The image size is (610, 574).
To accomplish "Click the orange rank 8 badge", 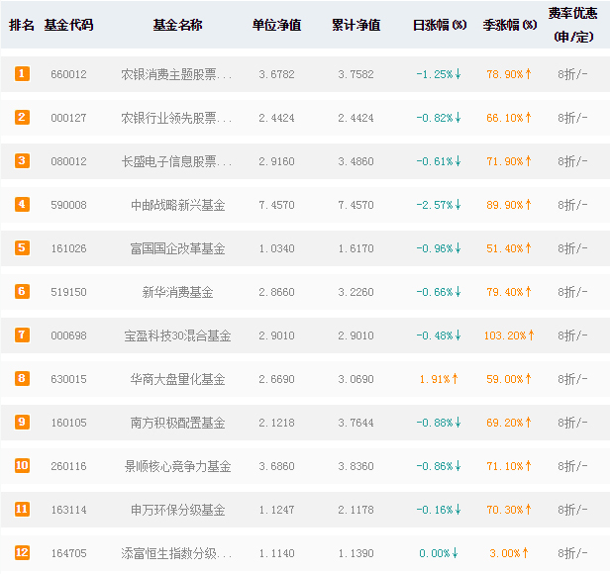I will [22, 378].
